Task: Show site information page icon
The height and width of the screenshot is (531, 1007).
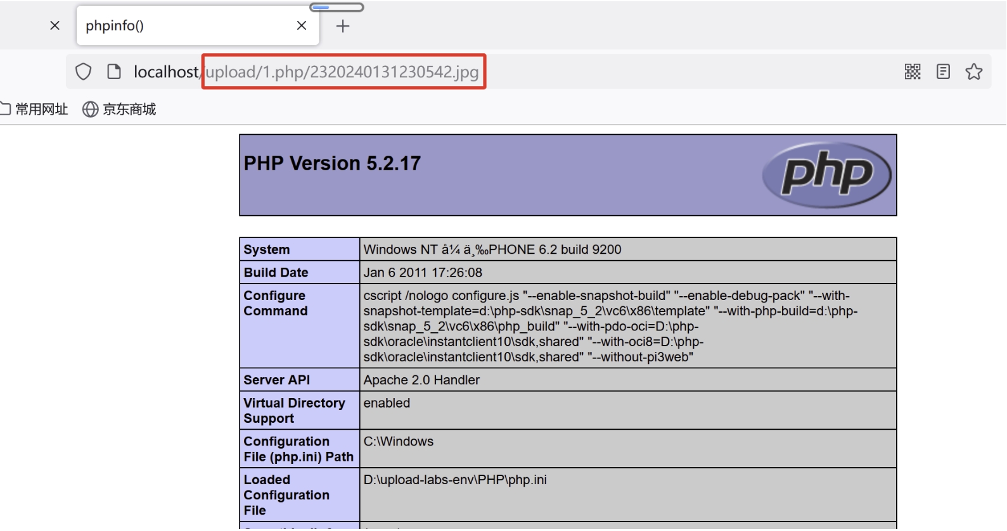Action: click(114, 72)
